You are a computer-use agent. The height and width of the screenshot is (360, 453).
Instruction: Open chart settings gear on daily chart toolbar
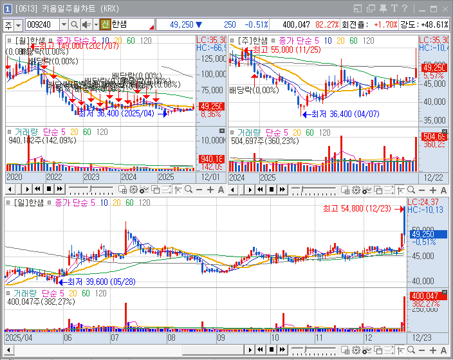pyautogui.click(x=356, y=350)
